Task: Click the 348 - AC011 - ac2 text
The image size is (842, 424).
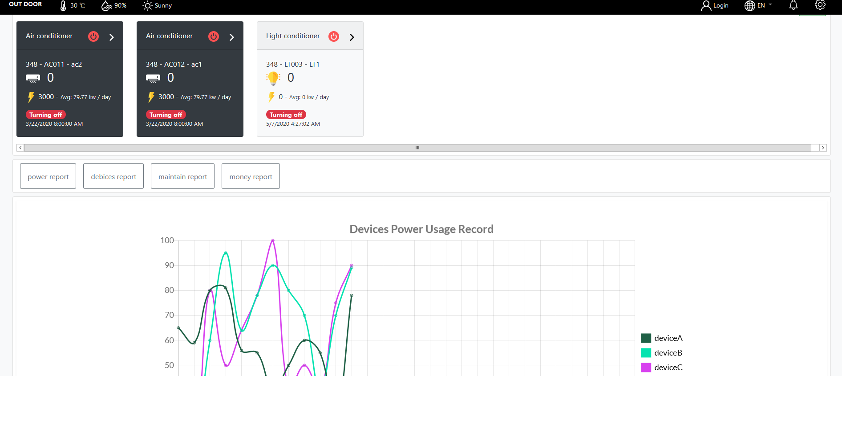Action: pos(54,64)
